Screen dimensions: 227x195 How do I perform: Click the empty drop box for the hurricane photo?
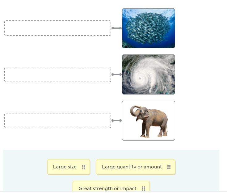point(58,74)
